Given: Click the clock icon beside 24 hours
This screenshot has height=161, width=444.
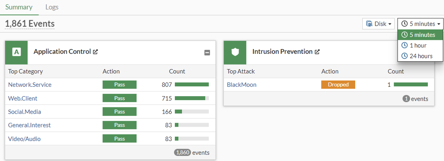Looking at the screenshot, I should (x=404, y=56).
